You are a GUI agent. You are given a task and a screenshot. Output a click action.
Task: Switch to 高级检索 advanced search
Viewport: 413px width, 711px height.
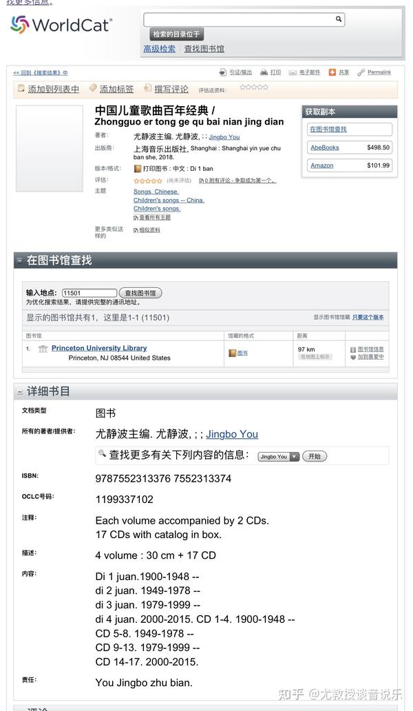[x=160, y=49]
